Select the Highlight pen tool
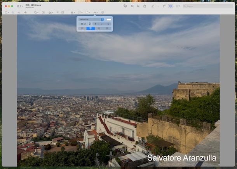 [153, 6]
